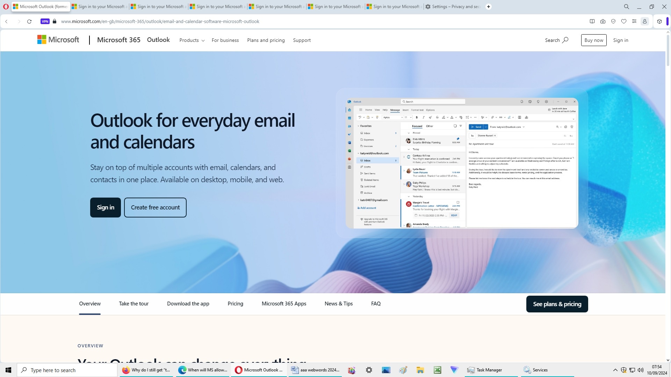Viewport: 671px width, 377px height.
Task: Click the Outlook app preview image
Action: point(462,163)
